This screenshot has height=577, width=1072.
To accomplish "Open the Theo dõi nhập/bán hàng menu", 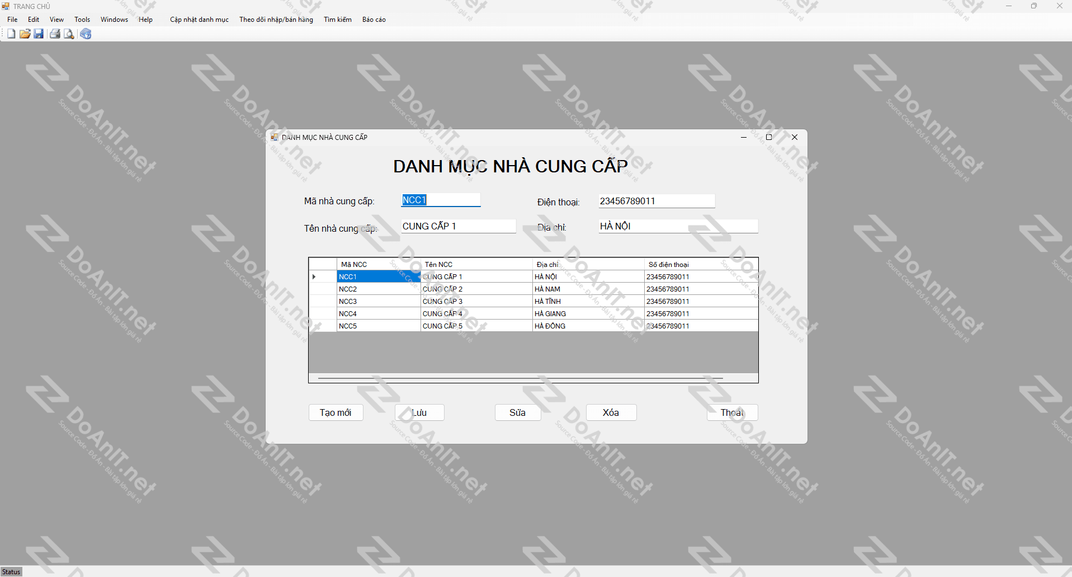I will coord(276,20).
